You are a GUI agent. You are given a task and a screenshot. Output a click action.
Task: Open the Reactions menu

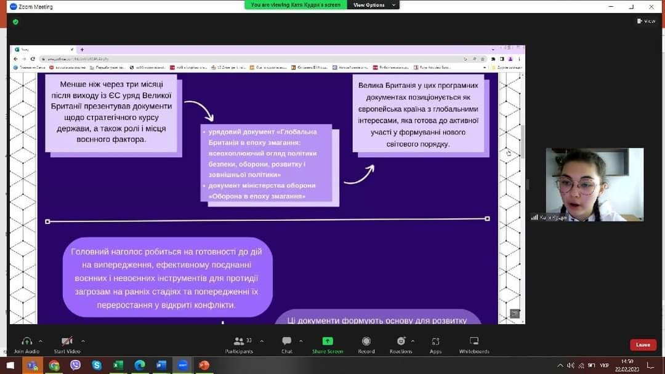401,341
